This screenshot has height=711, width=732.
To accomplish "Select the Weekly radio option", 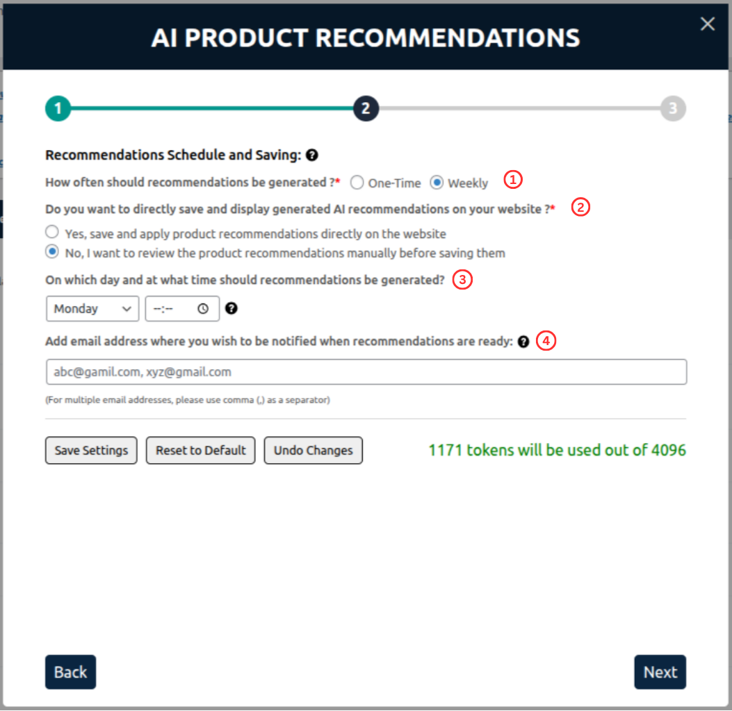I will [x=437, y=183].
